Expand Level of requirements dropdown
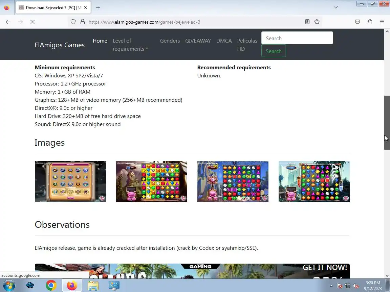 [130, 45]
